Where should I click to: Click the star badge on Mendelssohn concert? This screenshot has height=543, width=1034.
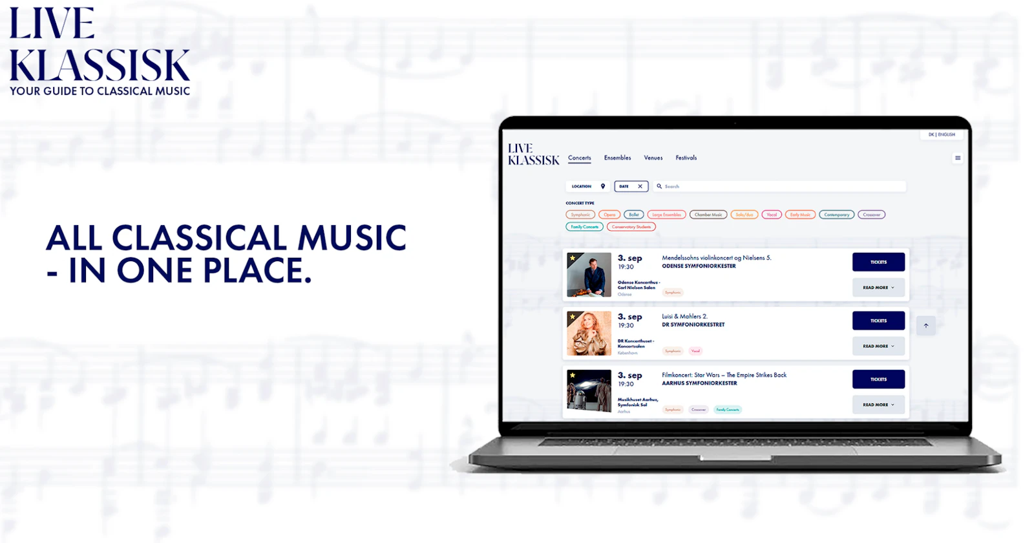coord(573,258)
